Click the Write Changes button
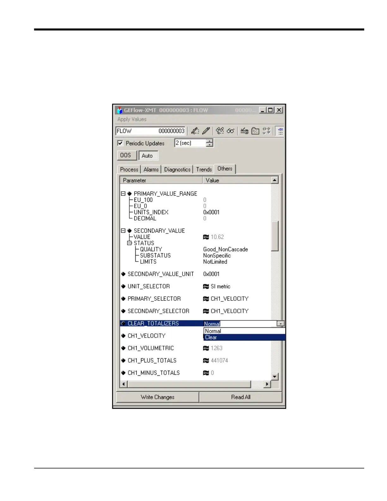This screenshot has width=387, height=501. (157, 397)
